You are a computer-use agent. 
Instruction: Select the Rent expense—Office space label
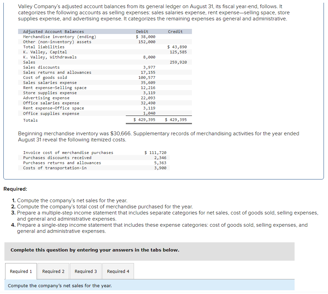[x=54, y=108]
